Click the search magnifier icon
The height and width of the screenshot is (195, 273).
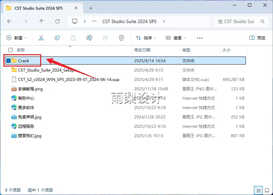tap(263, 21)
